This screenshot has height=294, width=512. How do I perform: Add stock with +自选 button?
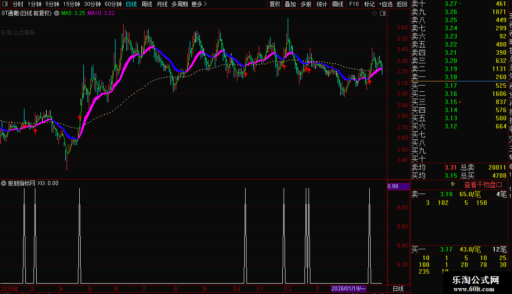point(386,4)
